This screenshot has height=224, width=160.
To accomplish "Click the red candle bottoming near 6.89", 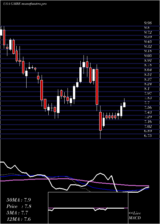I will (100, 121).
